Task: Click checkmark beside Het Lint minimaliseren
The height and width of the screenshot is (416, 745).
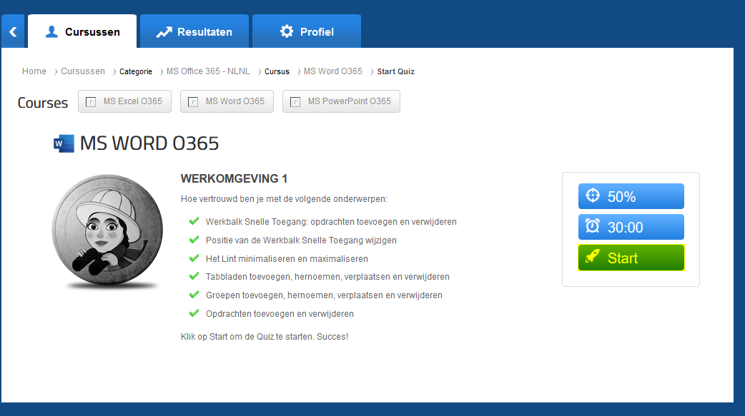Action: click(x=194, y=258)
